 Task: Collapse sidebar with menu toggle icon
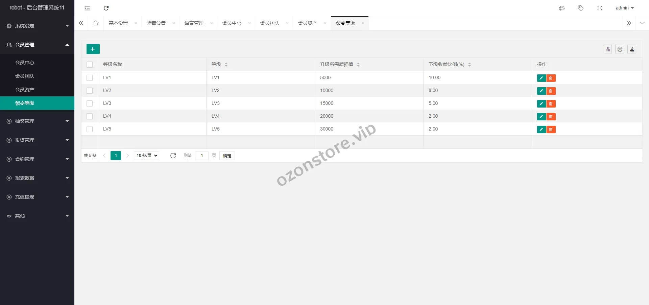point(87,8)
